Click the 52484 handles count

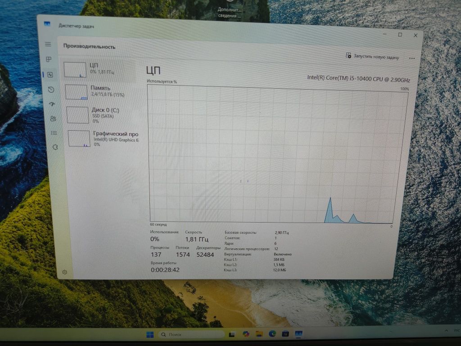(205, 255)
